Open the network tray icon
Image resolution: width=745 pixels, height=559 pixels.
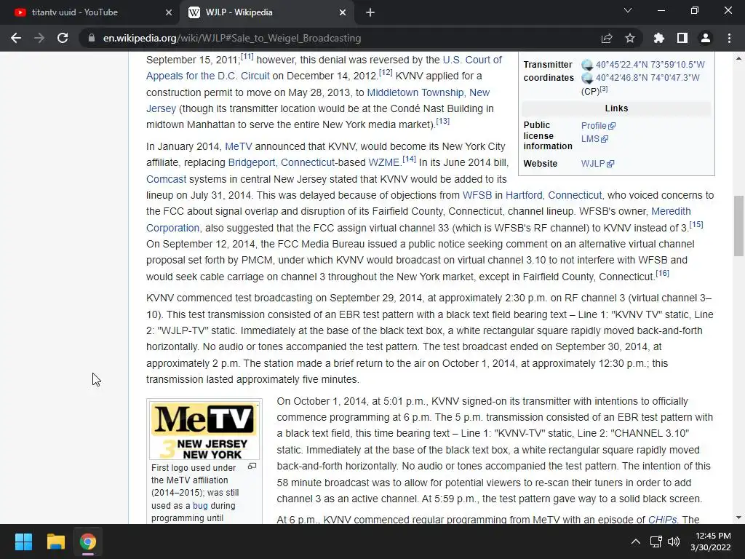(656, 542)
